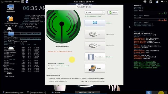The width and height of the screenshot is (168, 94).
Task: Switch to Problem loading page taskbar window
Action: click(x=14, y=92)
